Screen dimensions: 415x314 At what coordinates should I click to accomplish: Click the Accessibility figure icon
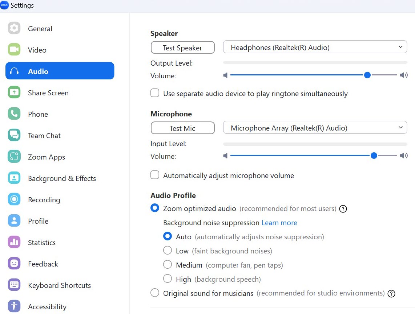coord(14,306)
